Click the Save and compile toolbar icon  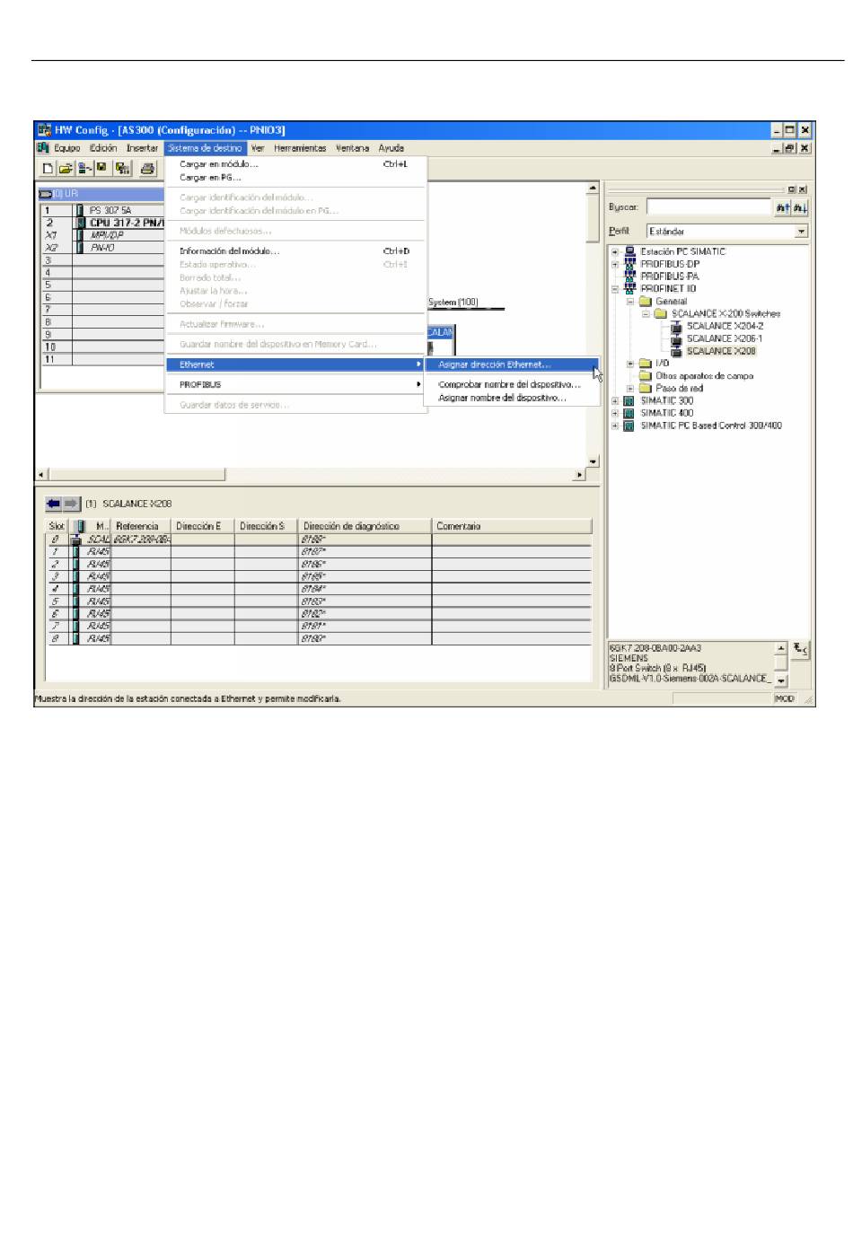point(123,168)
